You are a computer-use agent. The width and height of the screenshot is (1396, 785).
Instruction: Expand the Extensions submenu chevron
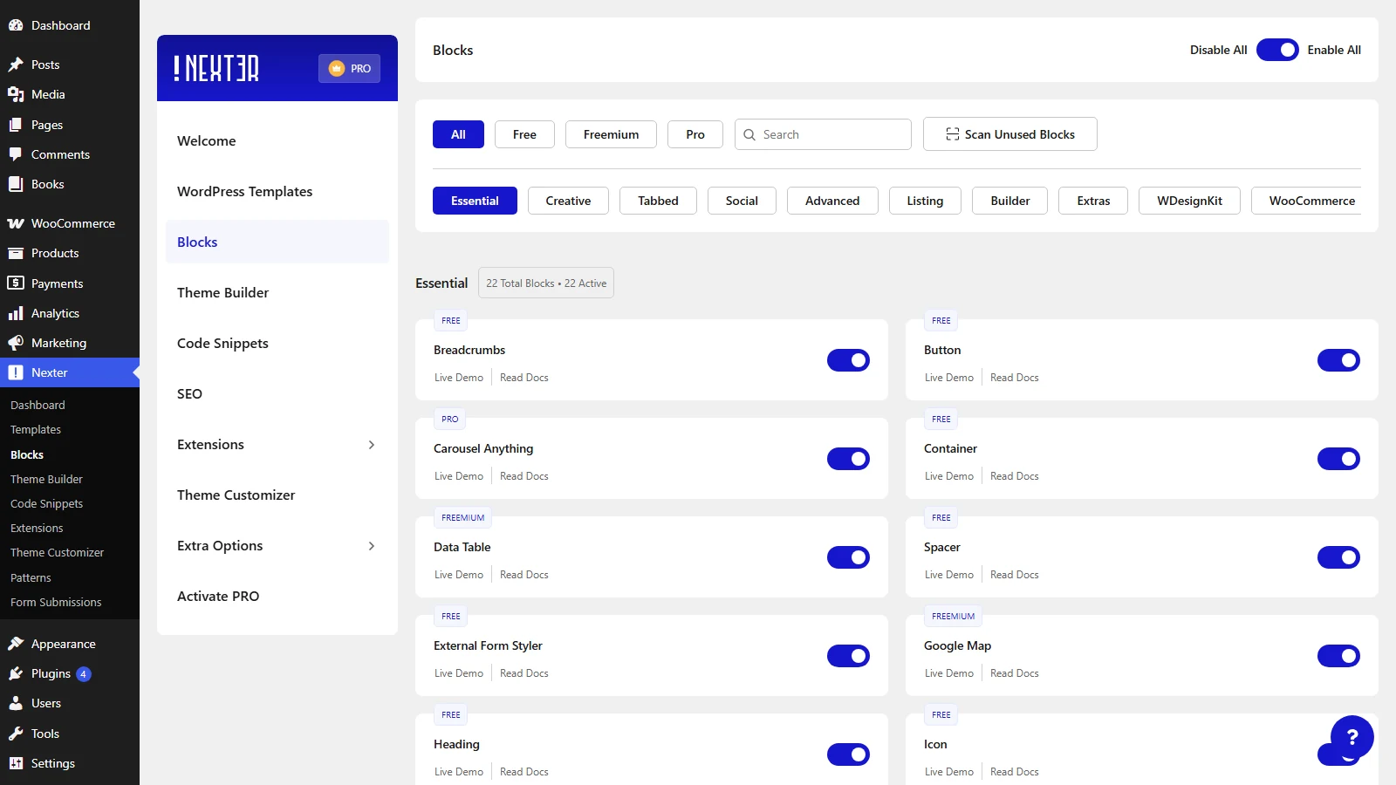372,445
